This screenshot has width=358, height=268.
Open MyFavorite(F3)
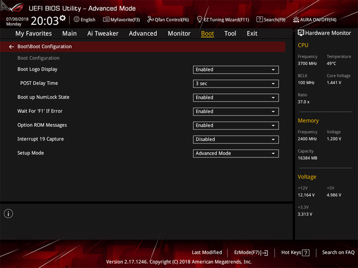121,19
